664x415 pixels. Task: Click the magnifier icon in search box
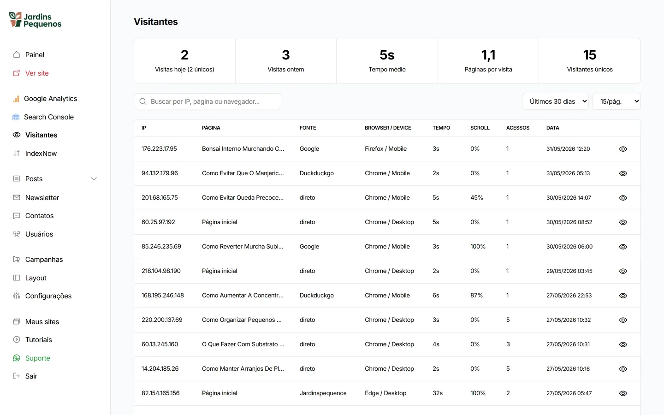143,101
